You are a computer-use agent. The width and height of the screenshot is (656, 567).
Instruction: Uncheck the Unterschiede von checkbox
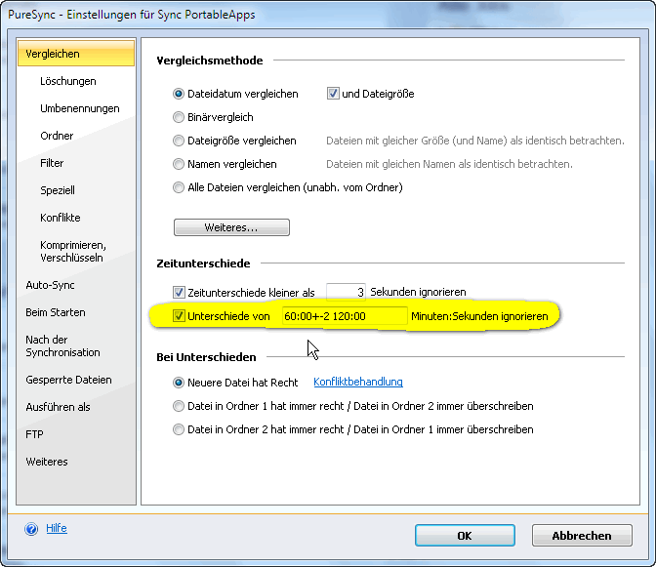coord(179,315)
